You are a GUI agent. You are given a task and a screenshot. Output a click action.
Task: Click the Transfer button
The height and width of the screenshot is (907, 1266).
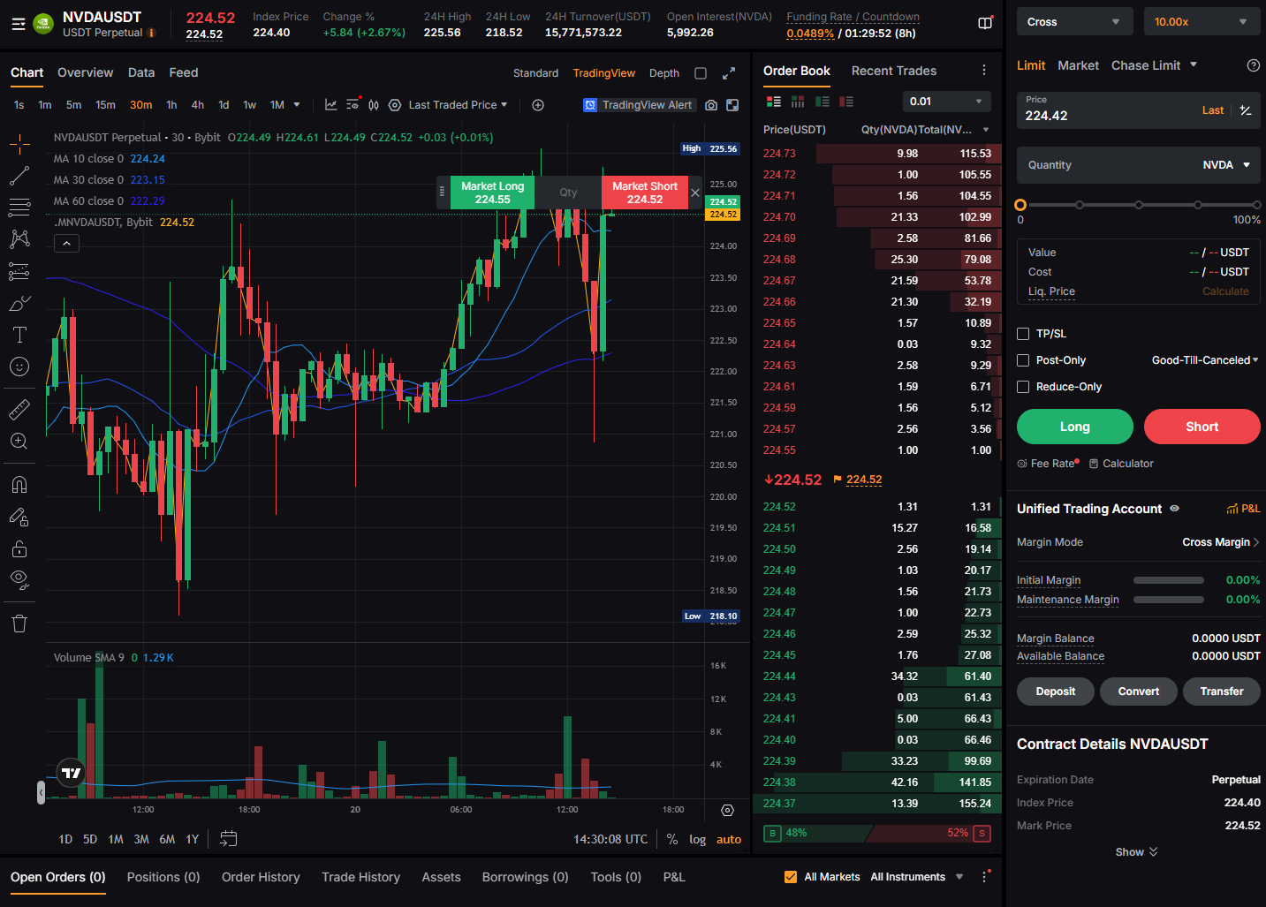click(x=1222, y=692)
